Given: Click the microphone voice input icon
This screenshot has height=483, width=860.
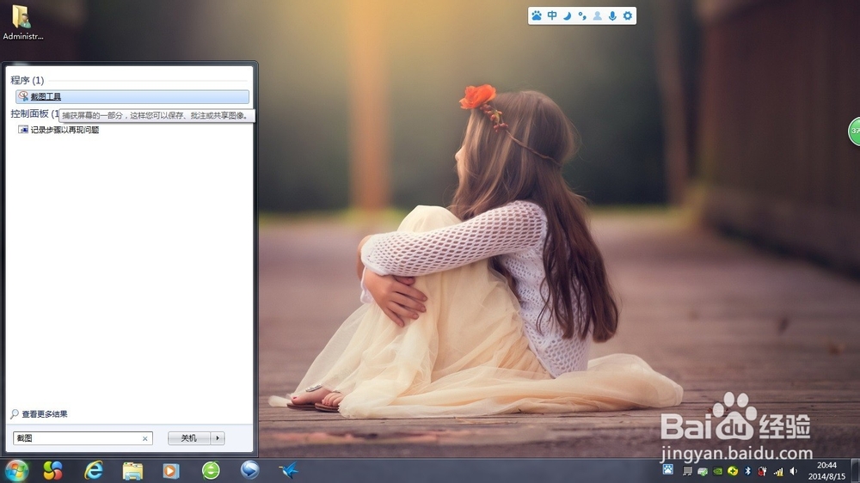Looking at the screenshot, I should click(612, 15).
